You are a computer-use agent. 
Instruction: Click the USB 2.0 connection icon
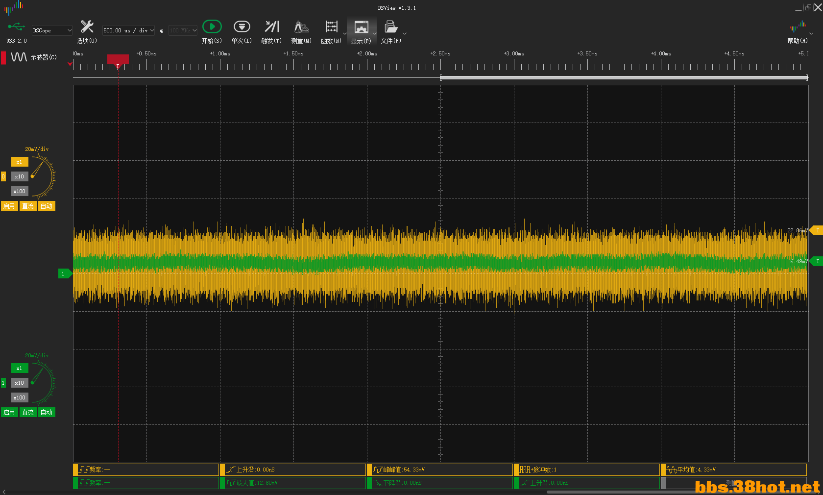point(16,26)
